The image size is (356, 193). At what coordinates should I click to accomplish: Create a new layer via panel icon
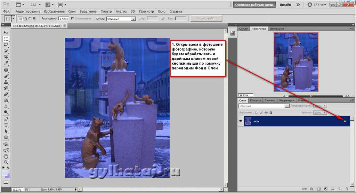click(x=339, y=189)
